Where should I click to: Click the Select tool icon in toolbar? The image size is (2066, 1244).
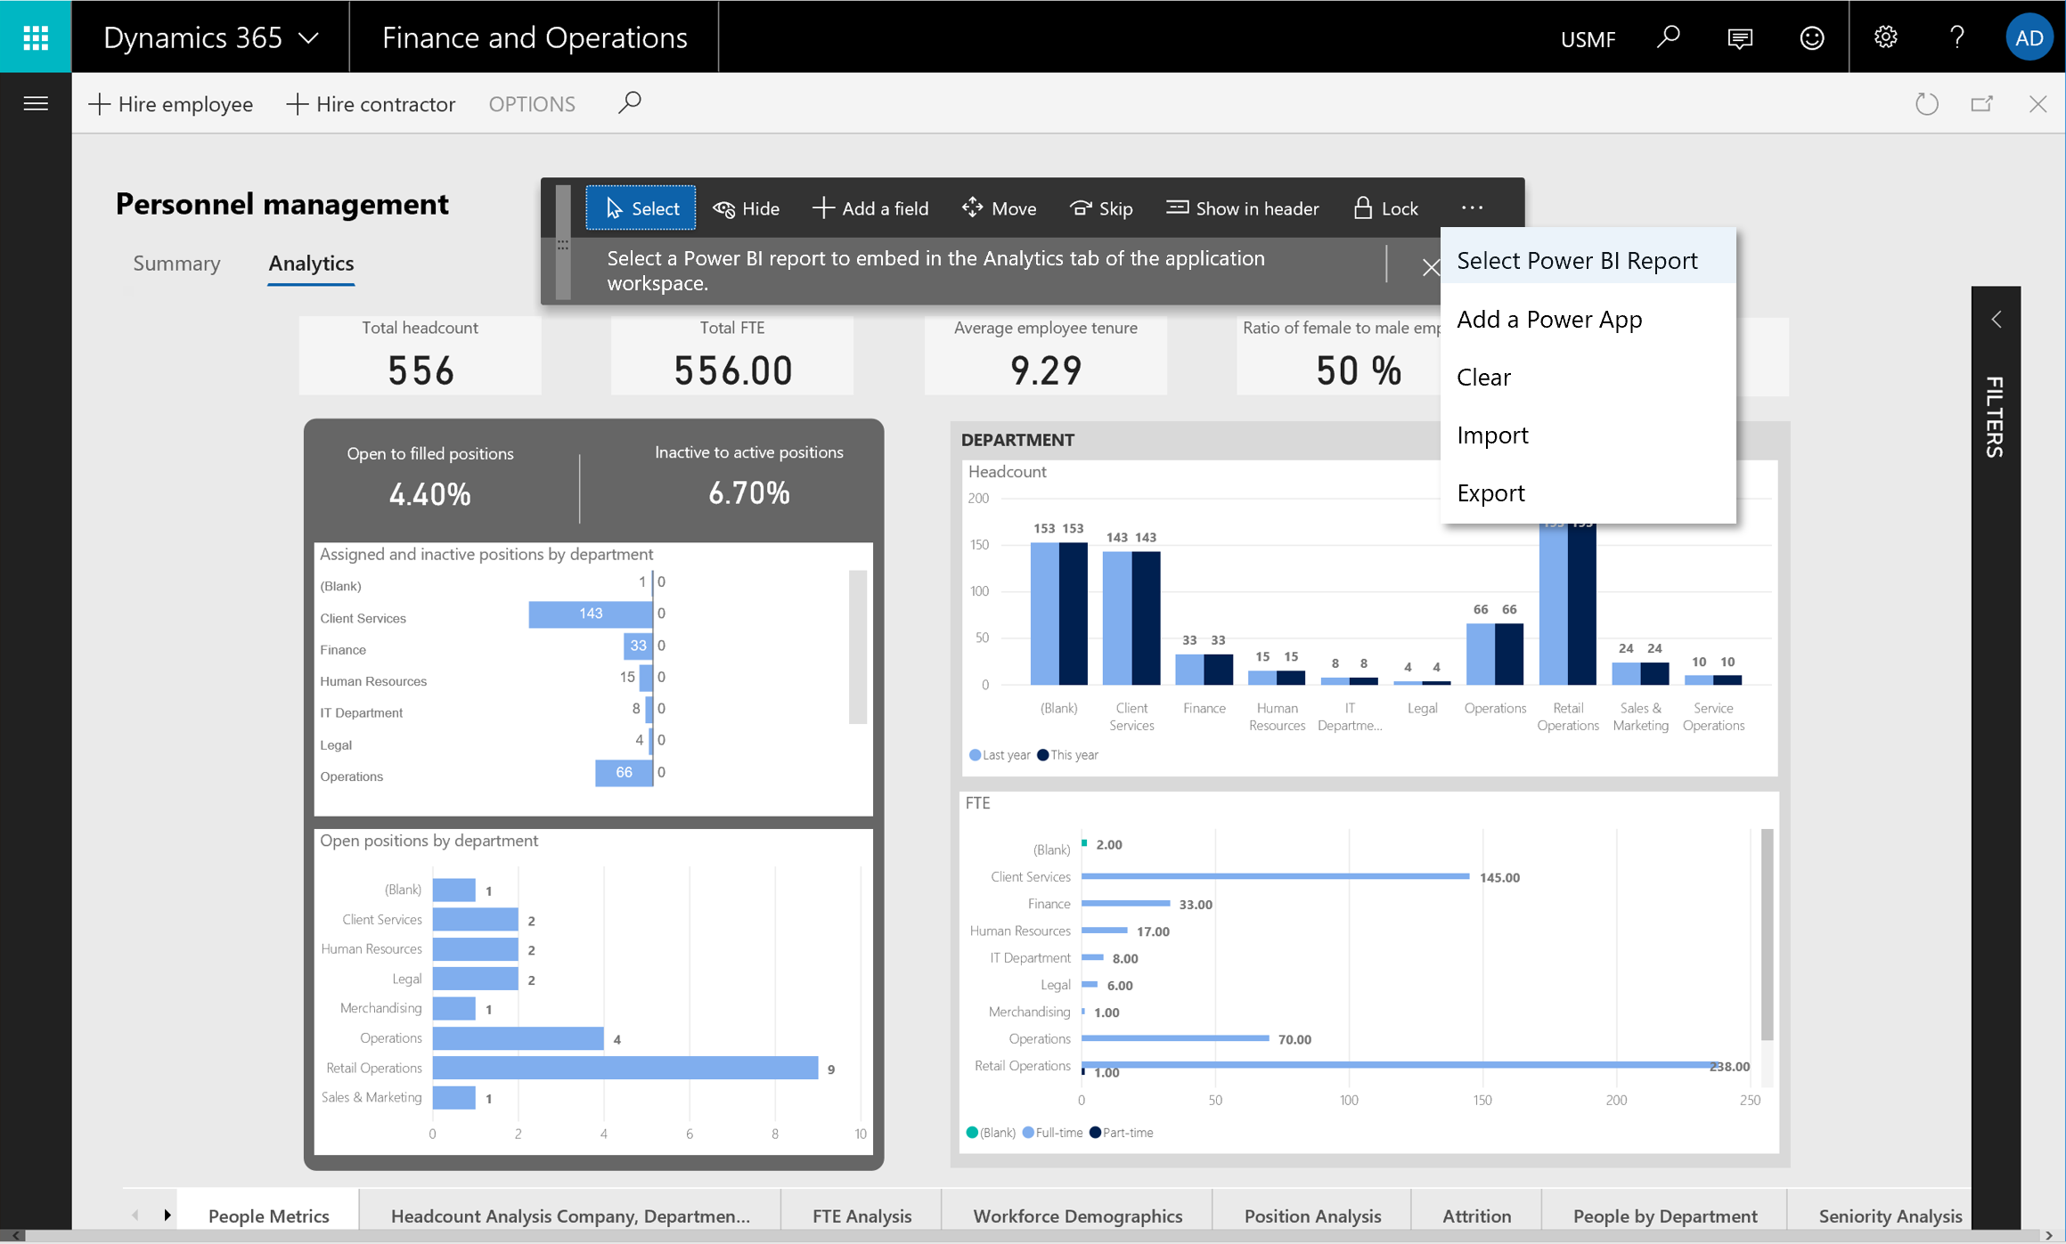612,207
